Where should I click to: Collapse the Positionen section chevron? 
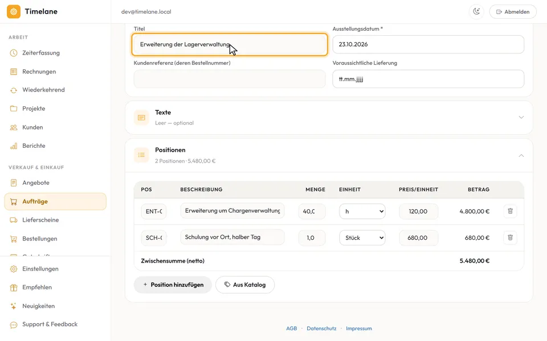click(x=521, y=156)
